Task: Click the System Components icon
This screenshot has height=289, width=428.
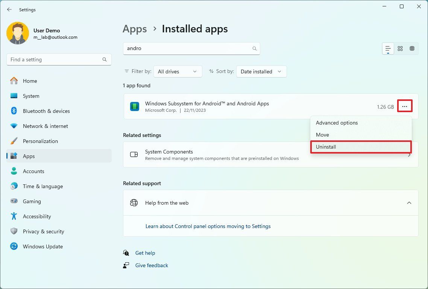Action: (134, 154)
